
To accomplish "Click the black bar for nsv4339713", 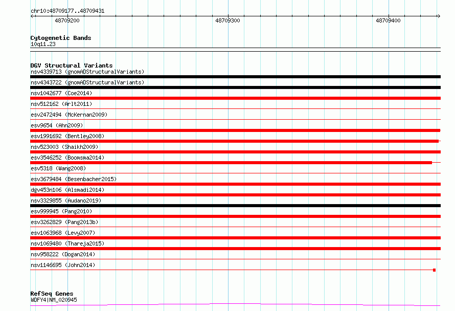I will pos(235,77).
